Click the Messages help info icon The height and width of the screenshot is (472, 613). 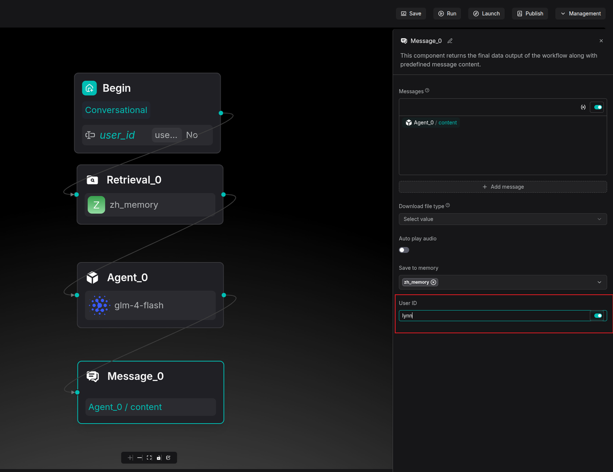pos(427,90)
